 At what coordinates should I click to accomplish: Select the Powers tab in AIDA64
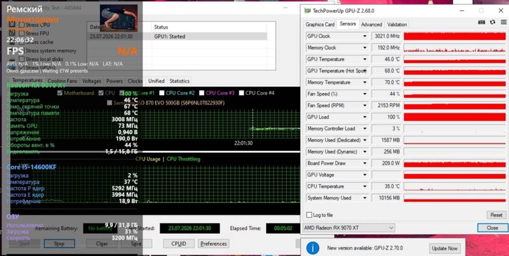click(x=115, y=81)
